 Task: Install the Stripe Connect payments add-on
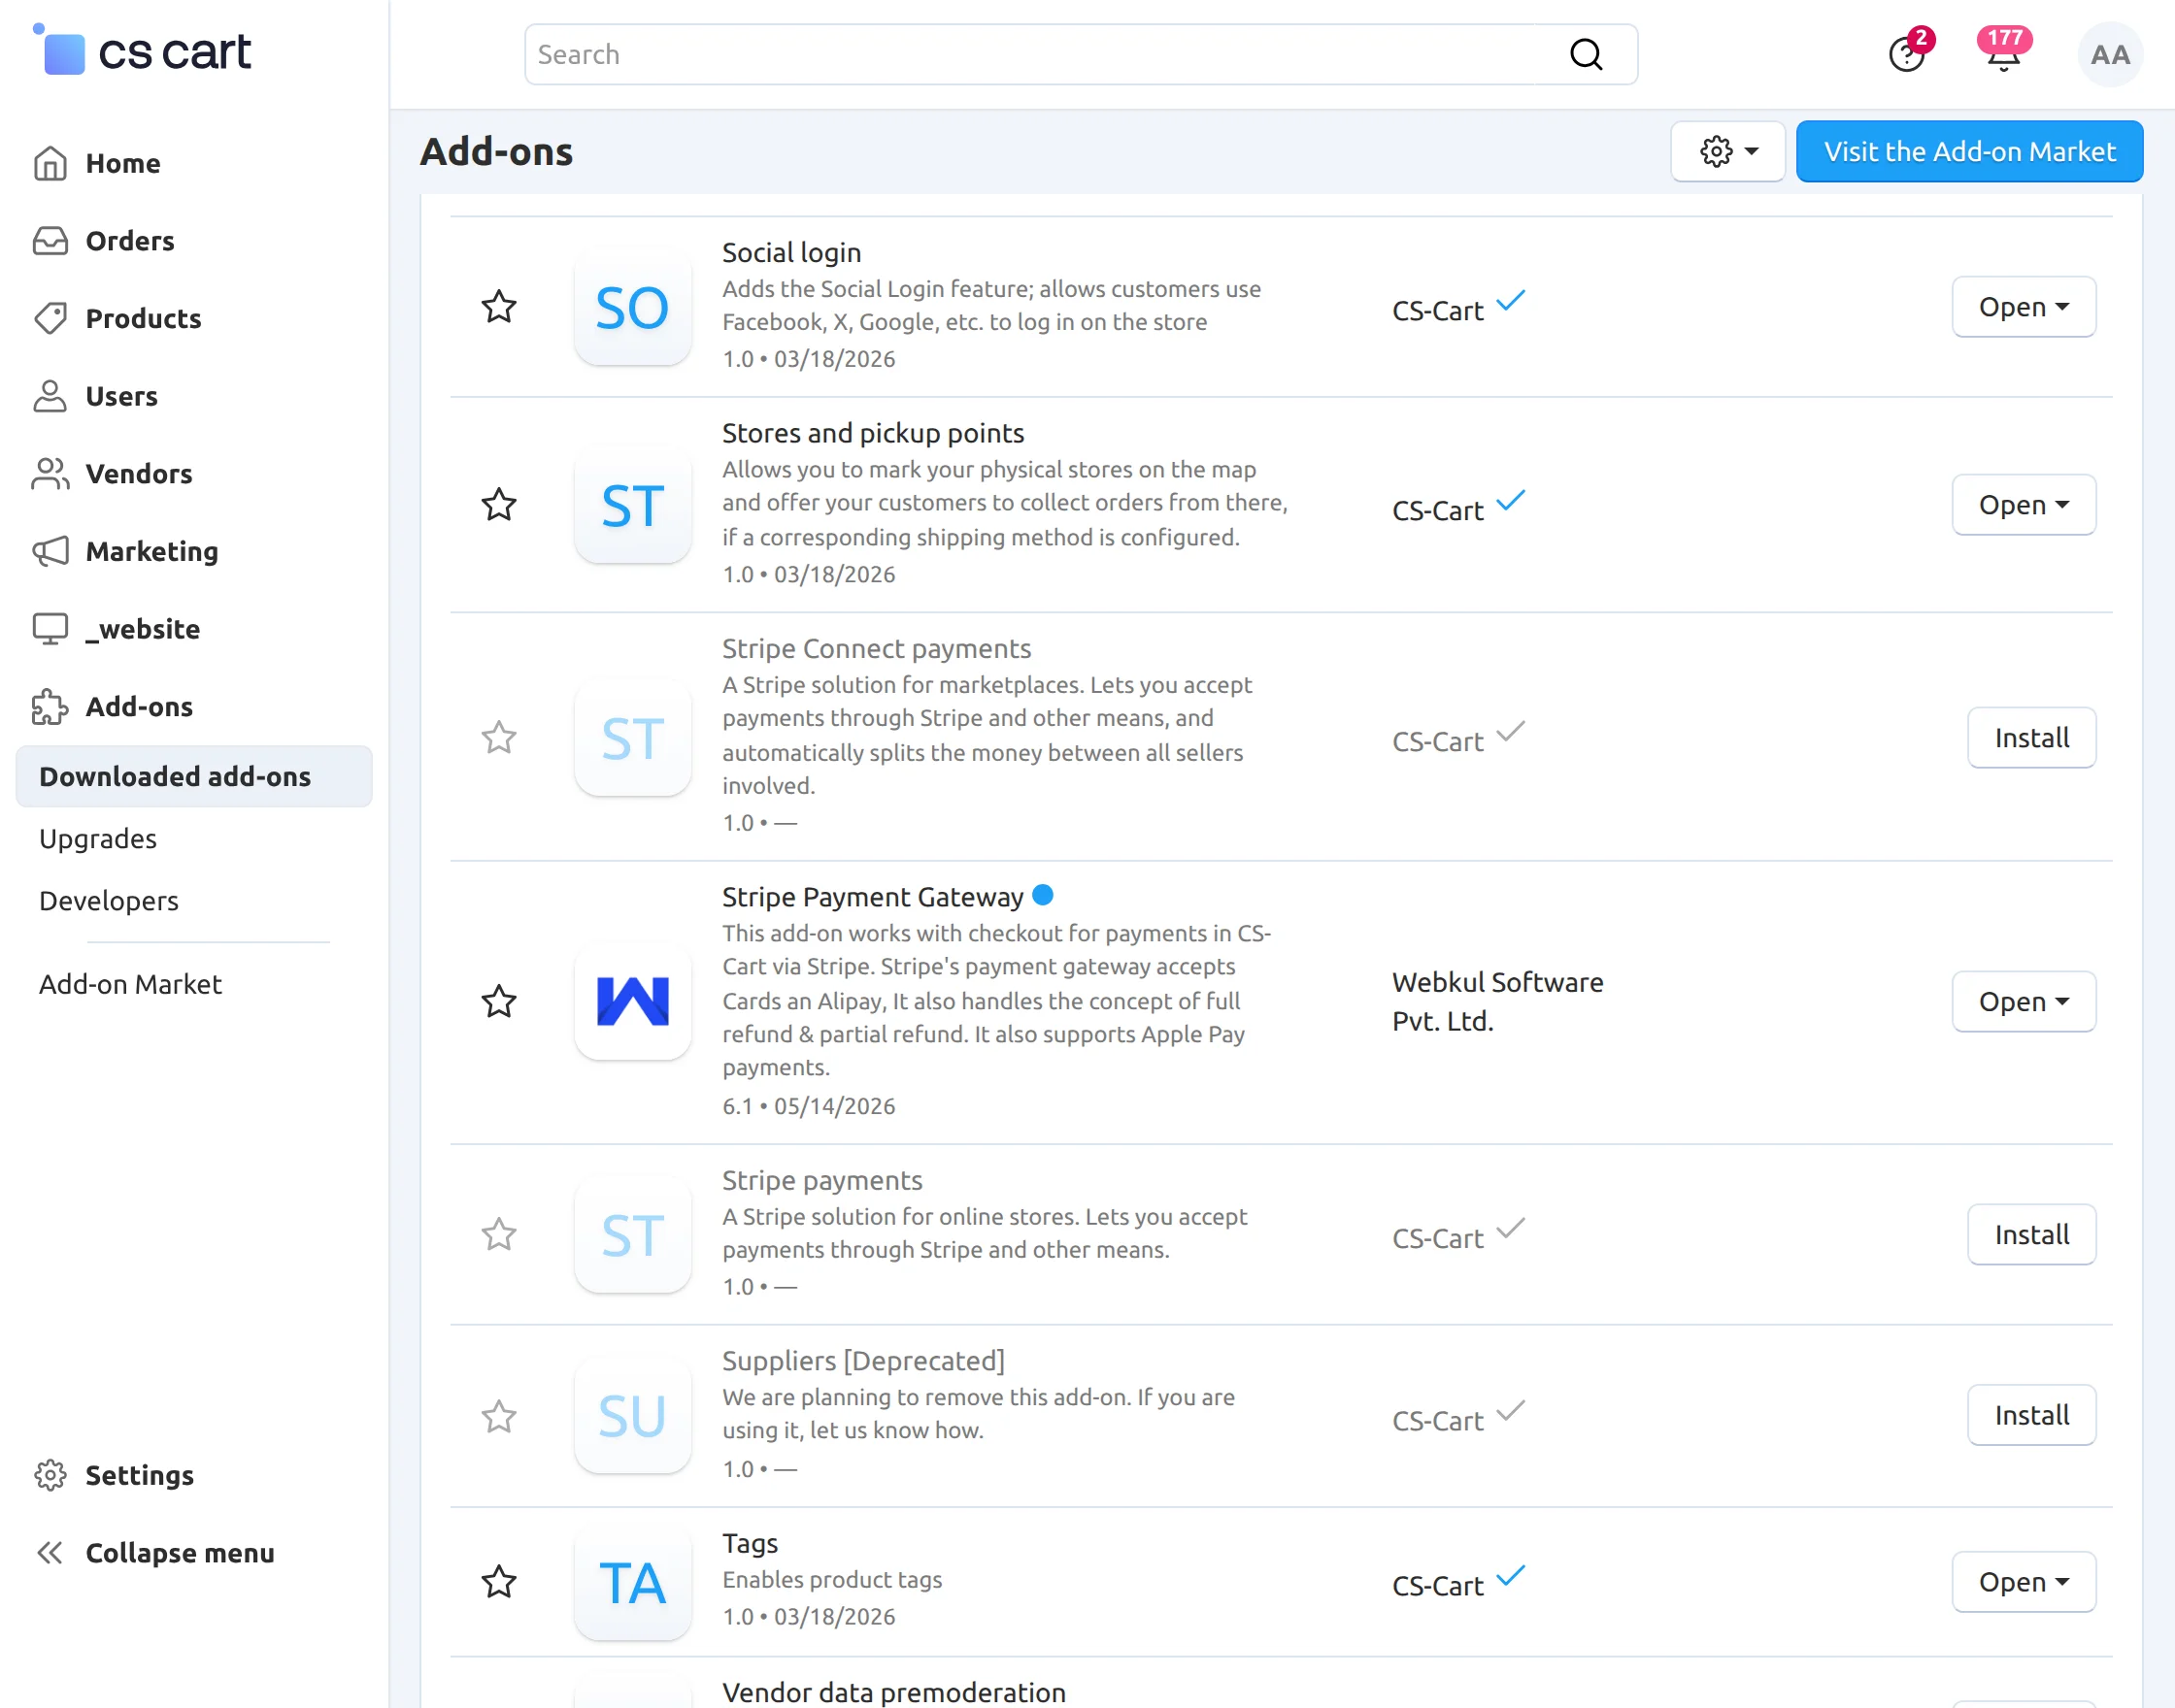coord(2031,738)
